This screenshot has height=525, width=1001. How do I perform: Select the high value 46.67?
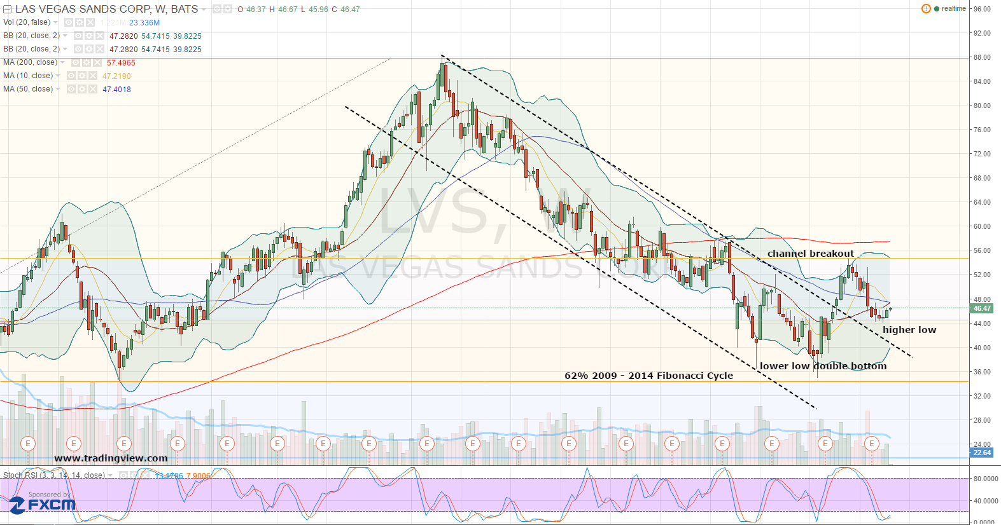click(288, 10)
